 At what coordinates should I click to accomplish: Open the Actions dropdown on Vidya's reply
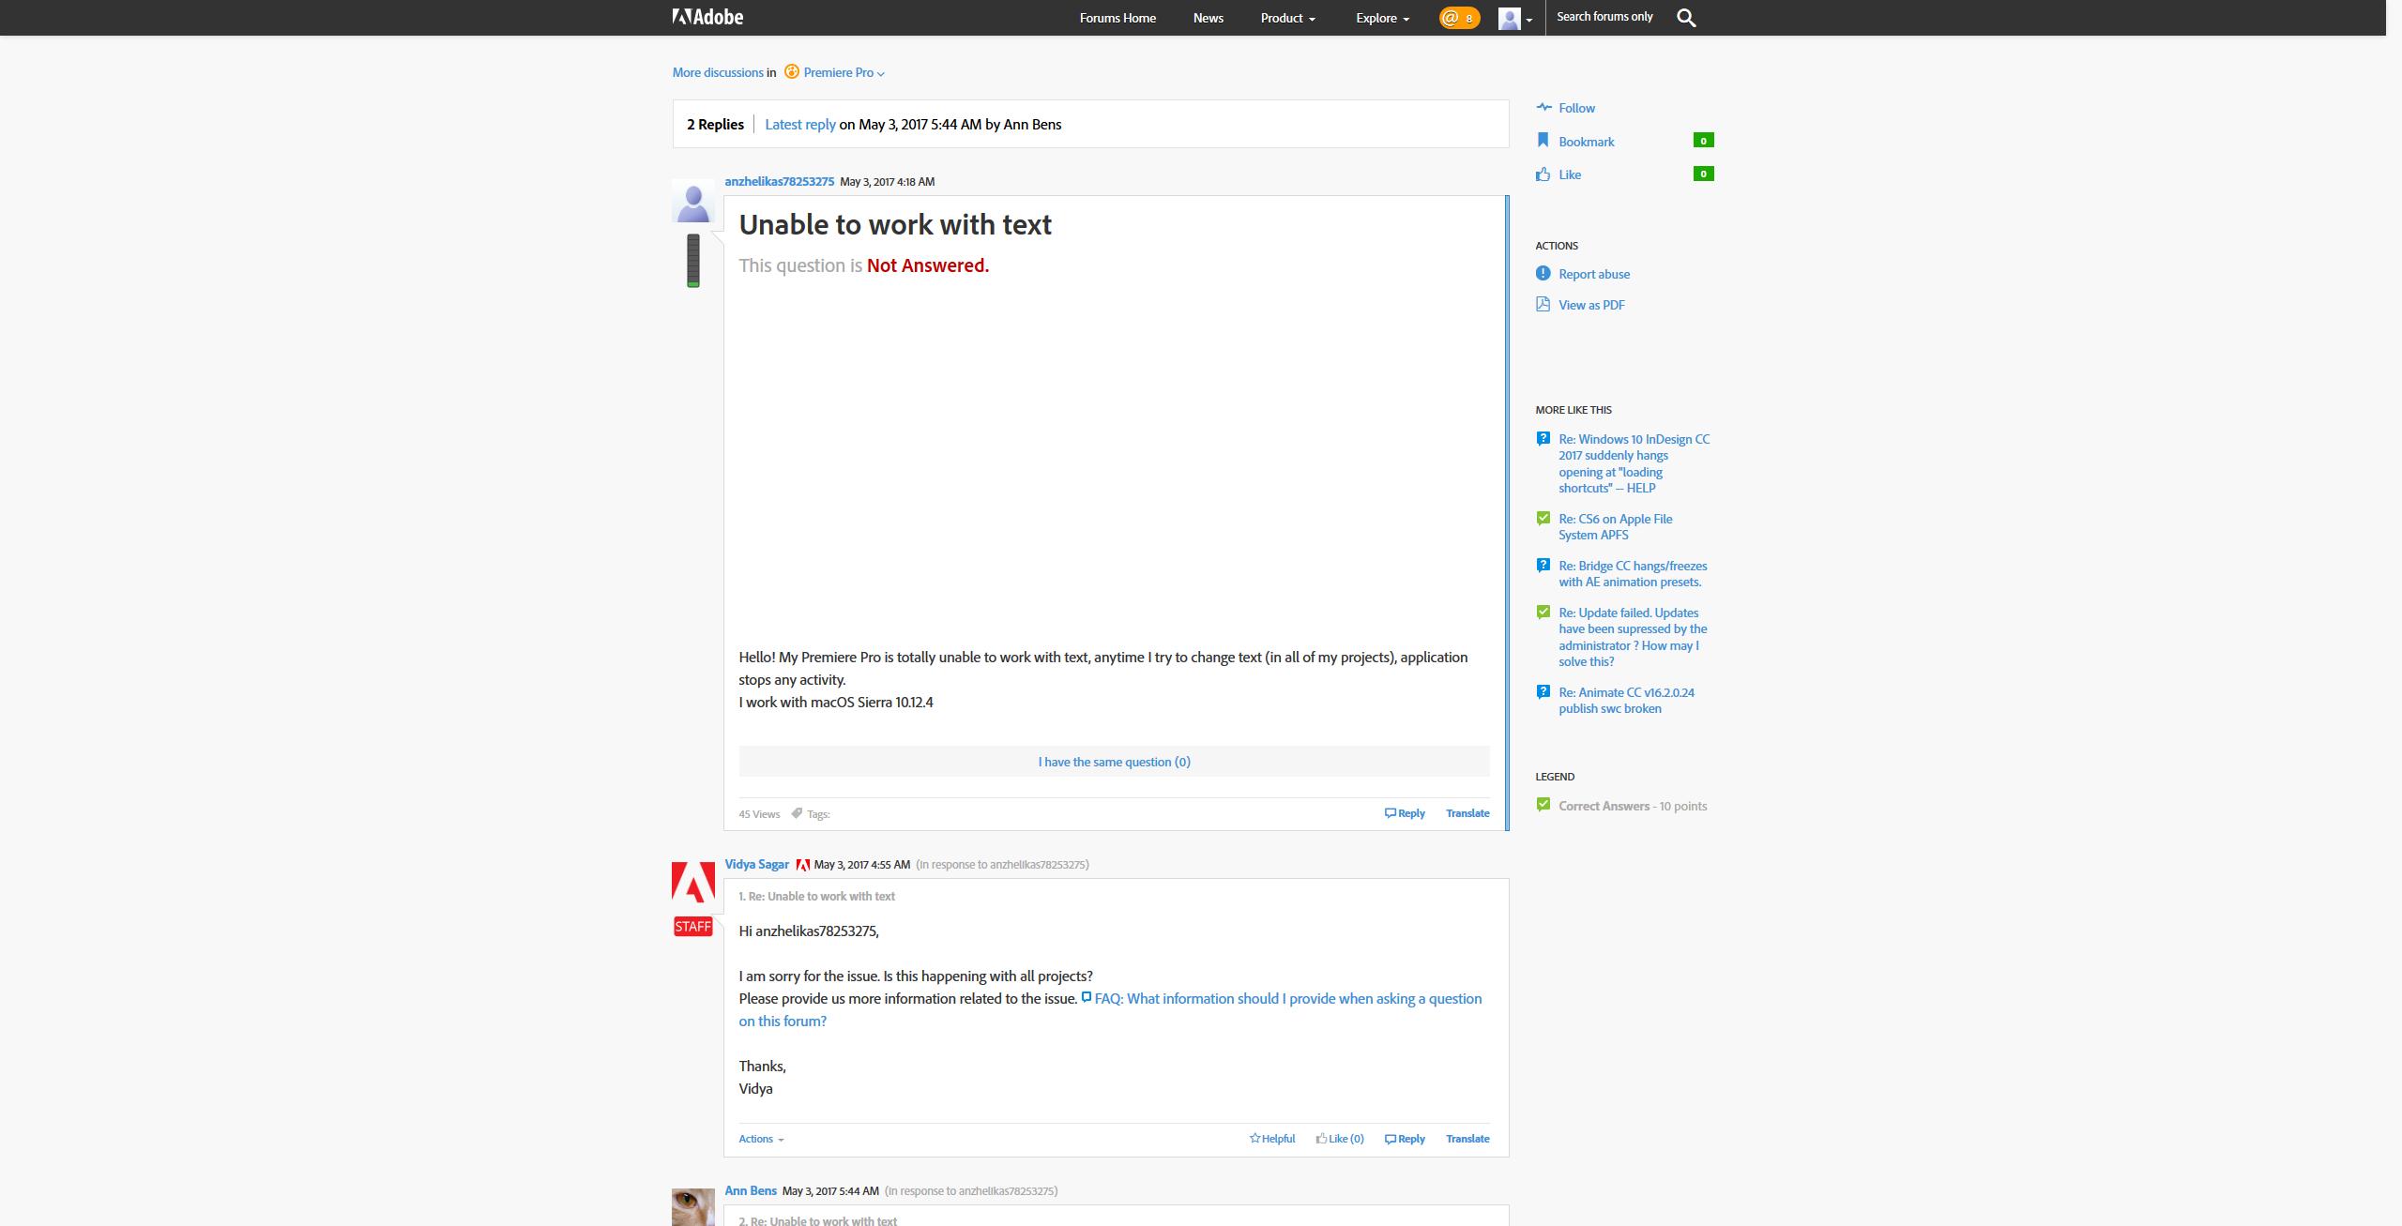[760, 1139]
